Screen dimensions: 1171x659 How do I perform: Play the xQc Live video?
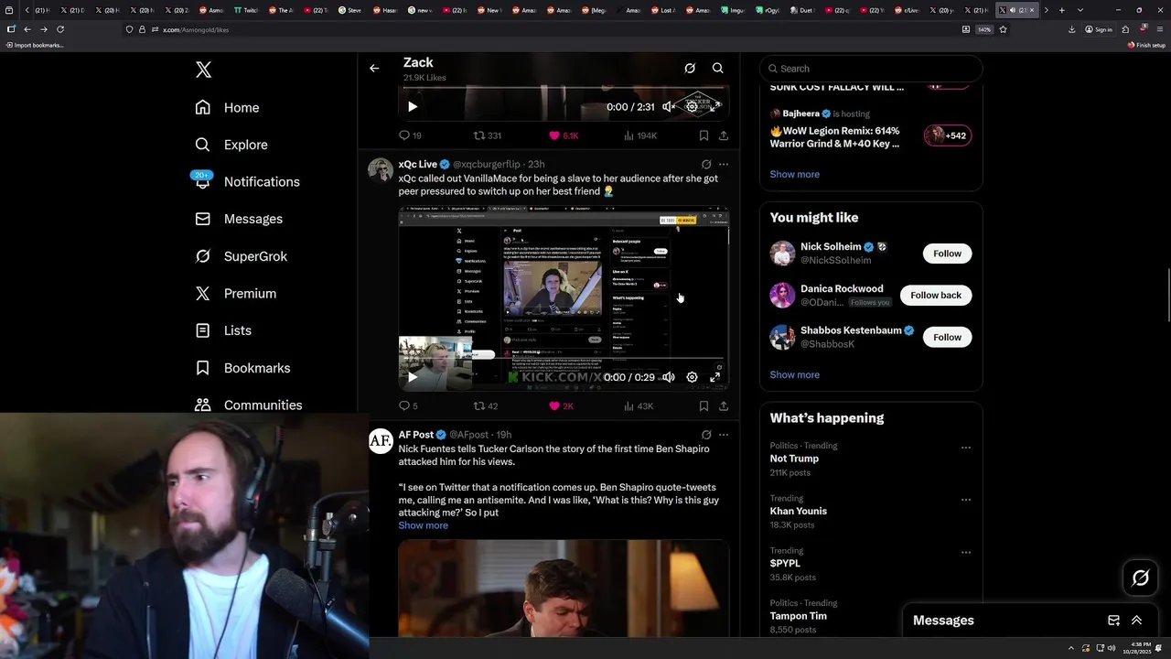point(413,377)
